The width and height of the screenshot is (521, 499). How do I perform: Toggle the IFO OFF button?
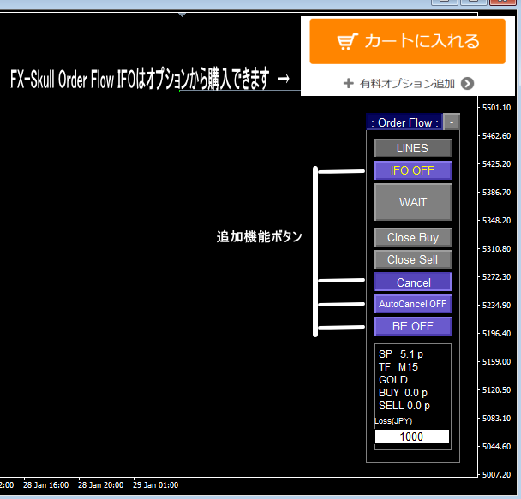pyautogui.click(x=412, y=170)
